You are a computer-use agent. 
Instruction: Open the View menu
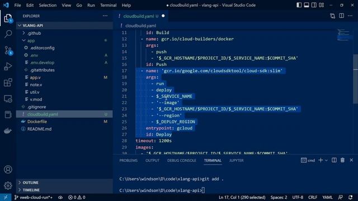(66, 5)
